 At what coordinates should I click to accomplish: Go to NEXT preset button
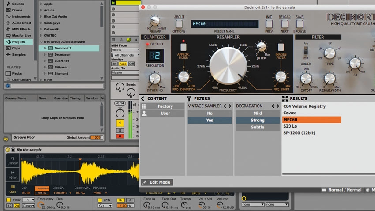pos(285,24)
